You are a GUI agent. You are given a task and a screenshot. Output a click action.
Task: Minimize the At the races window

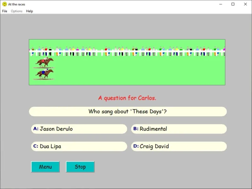[221, 4]
